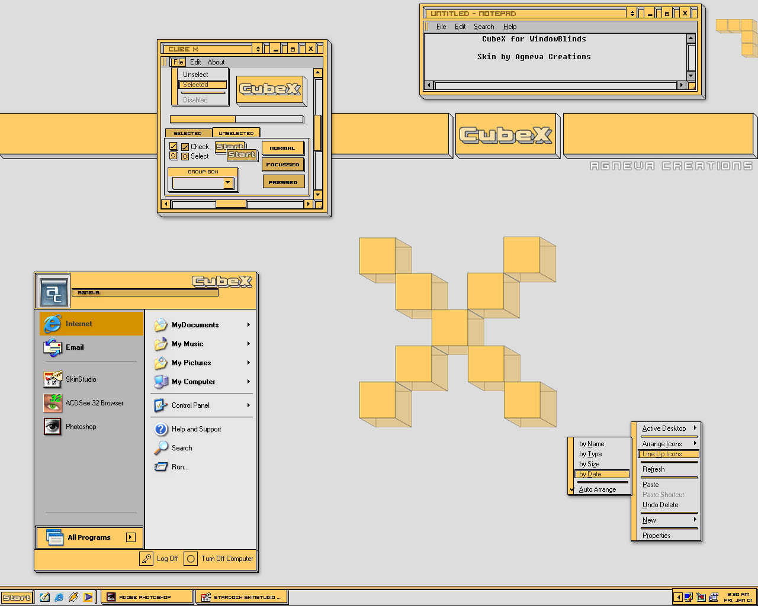
Task: Click the media player quick launch icon
Action: [x=88, y=597]
